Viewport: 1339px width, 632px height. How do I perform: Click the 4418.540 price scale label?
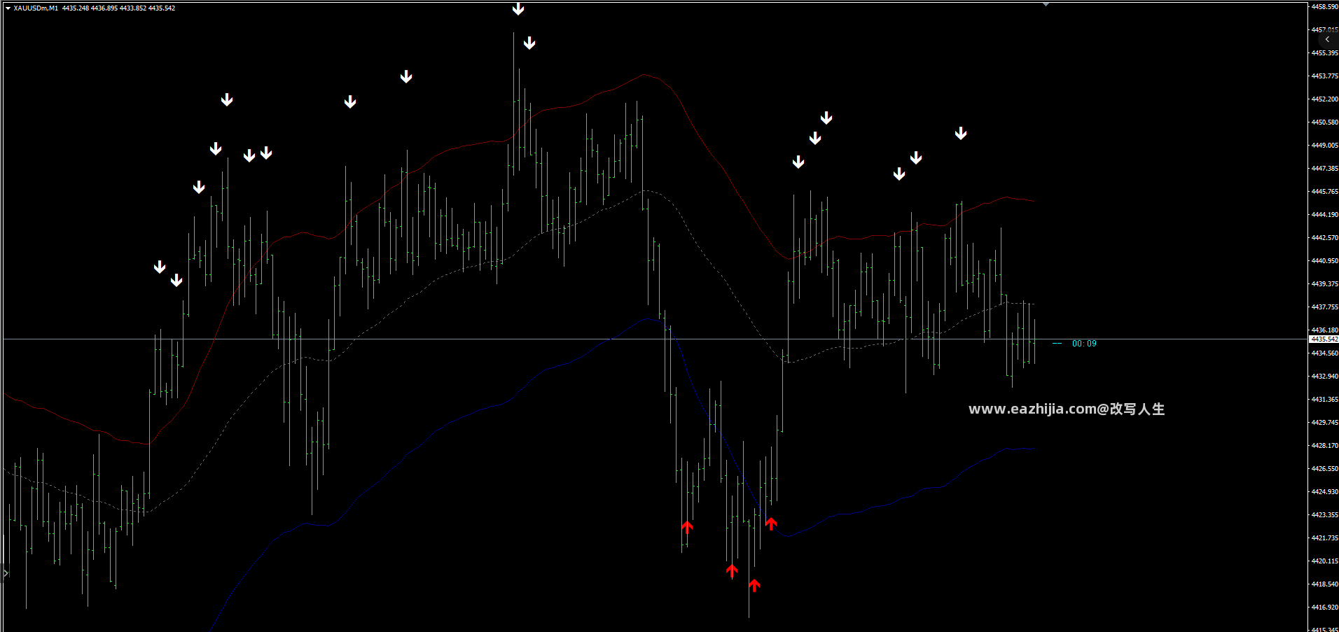1324,584
